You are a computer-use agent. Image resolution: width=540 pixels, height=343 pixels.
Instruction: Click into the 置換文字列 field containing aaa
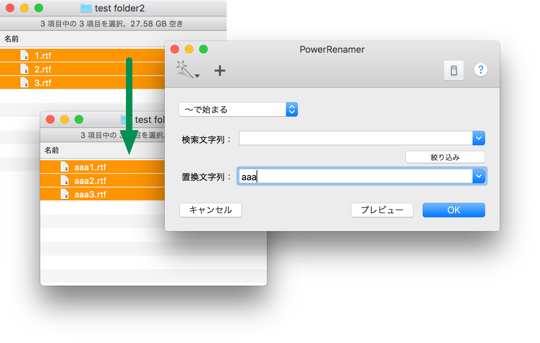click(x=355, y=176)
